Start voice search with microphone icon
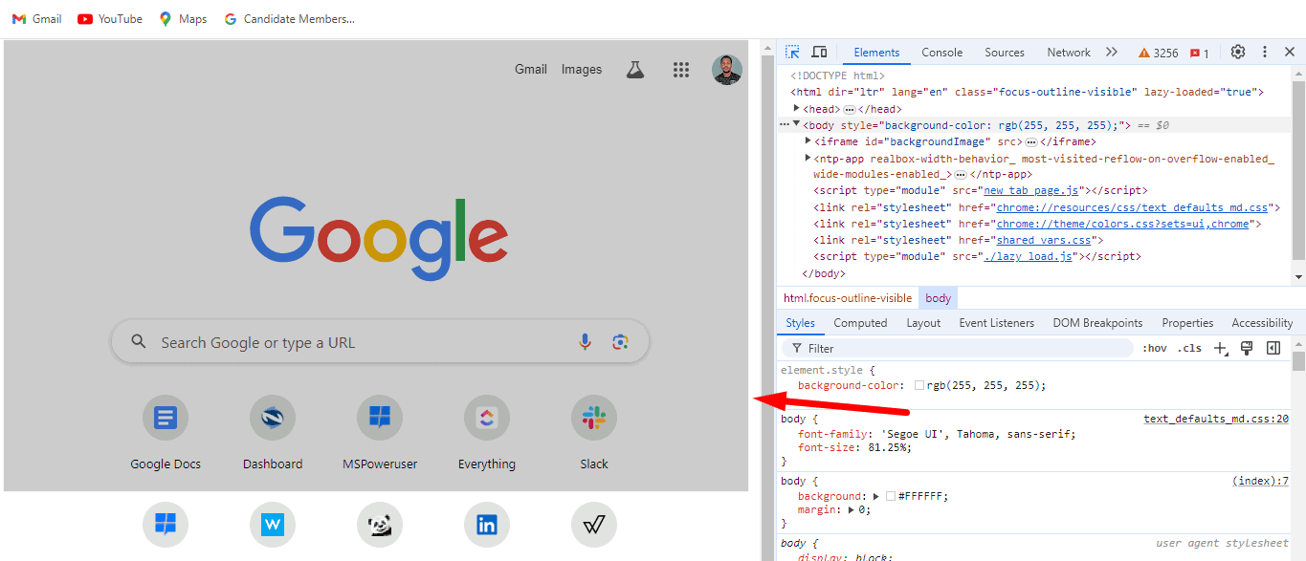 (x=586, y=342)
